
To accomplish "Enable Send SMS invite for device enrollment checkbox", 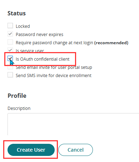I will (10, 75).
